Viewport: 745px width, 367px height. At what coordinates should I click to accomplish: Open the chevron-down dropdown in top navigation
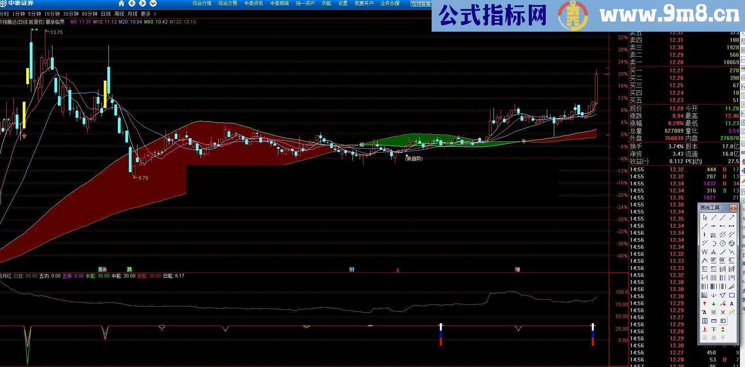click(153, 3)
